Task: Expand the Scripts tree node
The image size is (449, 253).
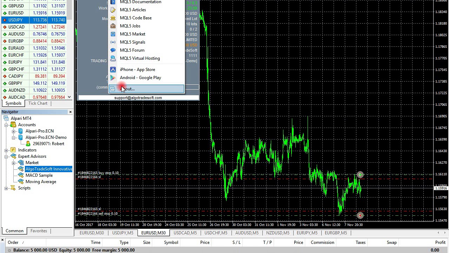Action: click(6, 188)
